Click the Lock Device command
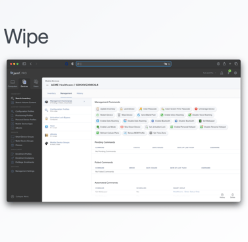The image size is (248, 242). pos(127,109)
